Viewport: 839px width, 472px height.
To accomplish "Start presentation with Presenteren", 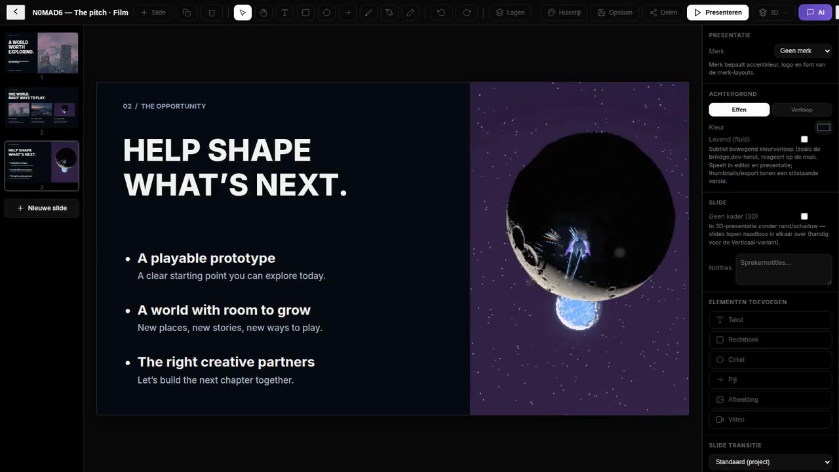I will (718, 12).
